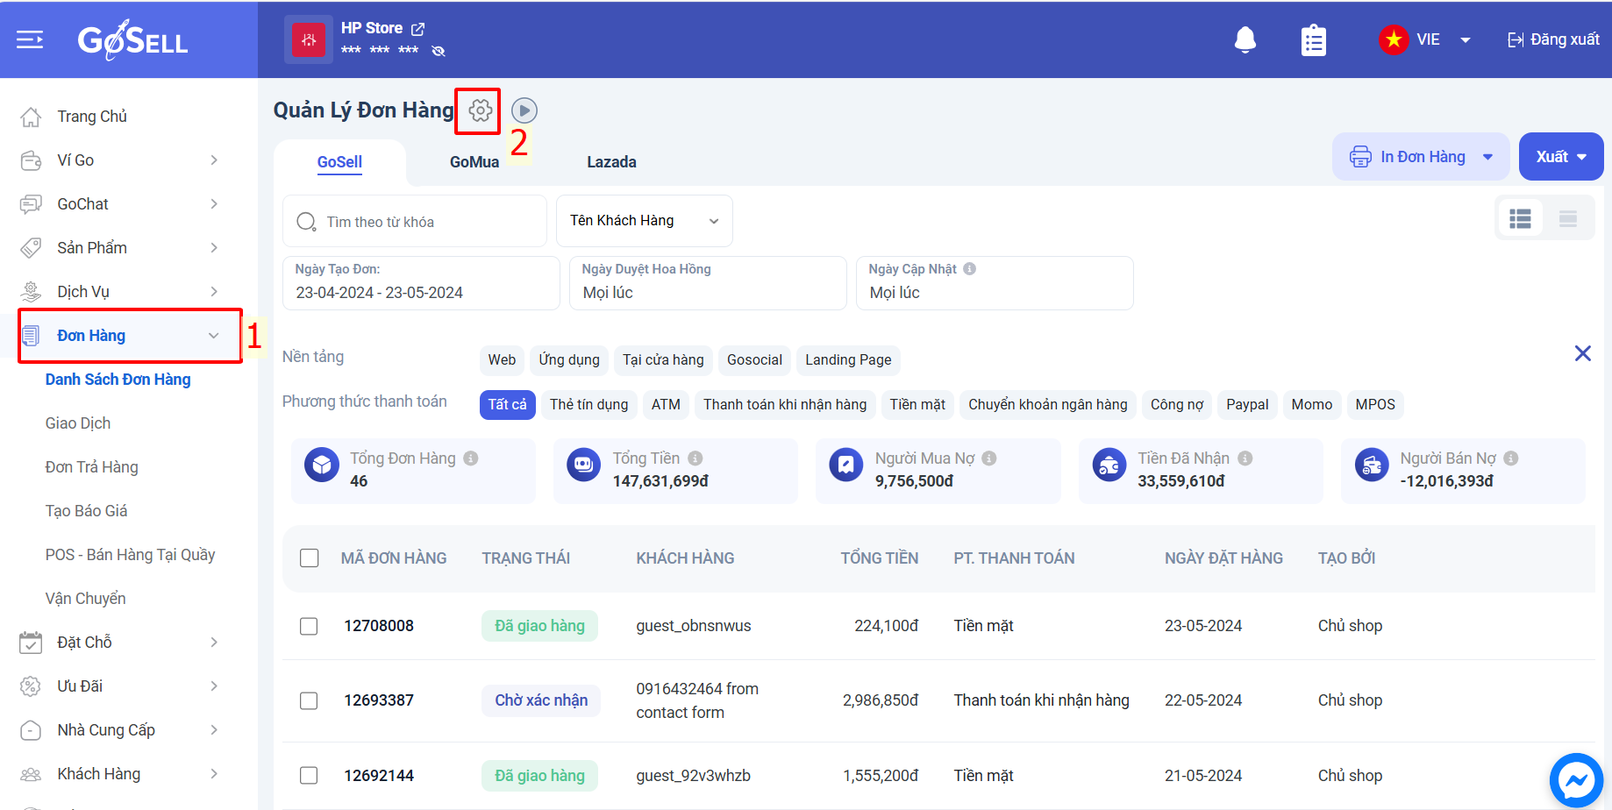Open Xuất export dropdown
The image size is (1612, 810).
click(x=1561, y=157)
